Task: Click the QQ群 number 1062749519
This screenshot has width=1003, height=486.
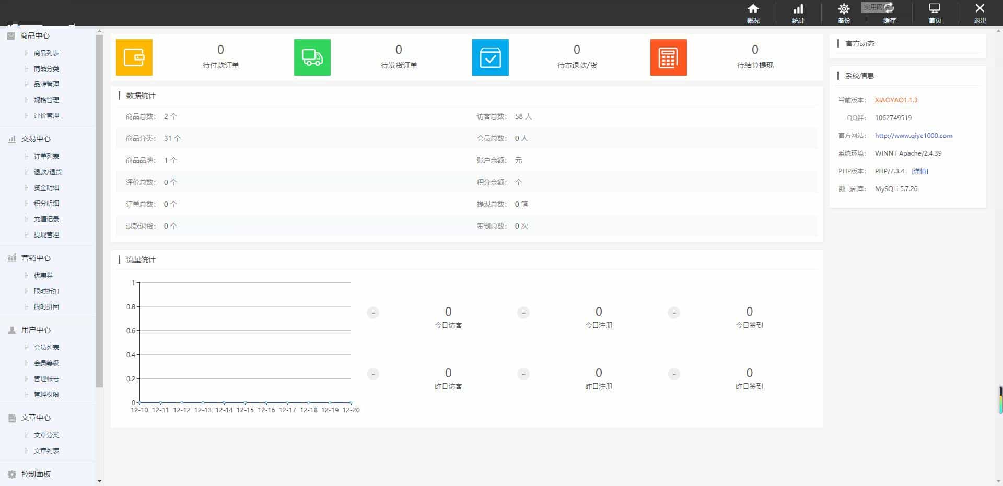Action: pos(893,117)
